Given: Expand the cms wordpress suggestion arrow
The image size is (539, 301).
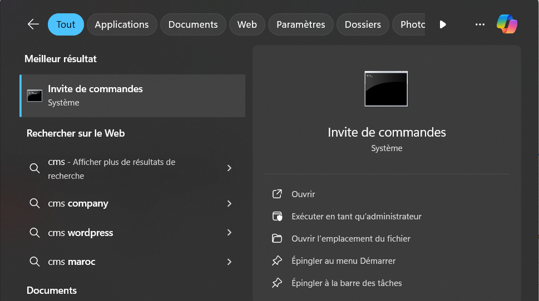Looking at the screenshot, I should [x=229, y=233].
